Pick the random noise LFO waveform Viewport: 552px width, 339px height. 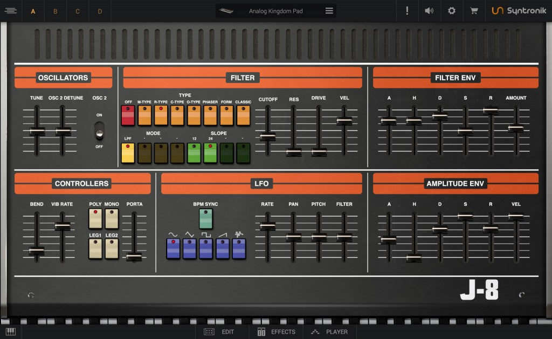click(239, 248)
